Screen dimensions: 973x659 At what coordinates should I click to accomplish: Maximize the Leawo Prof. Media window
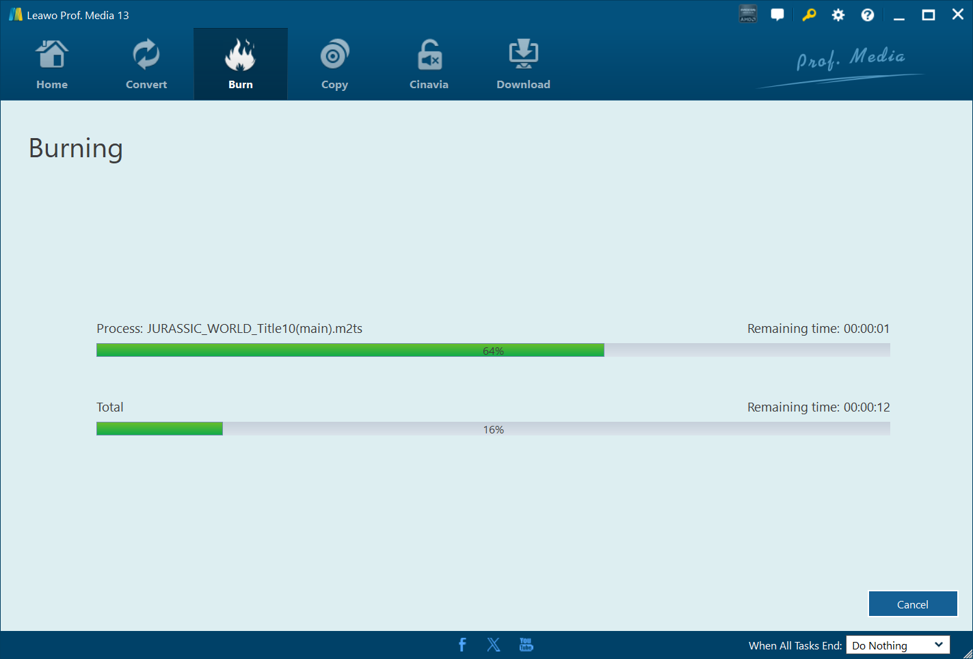pos(929,15)
